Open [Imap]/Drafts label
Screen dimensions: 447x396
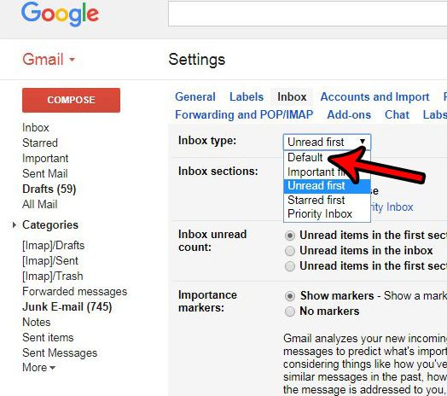(54, 245)
